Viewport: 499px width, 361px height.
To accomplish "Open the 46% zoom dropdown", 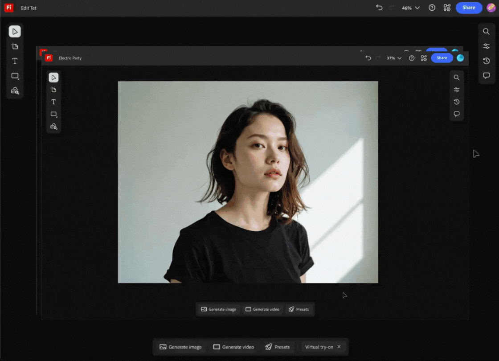I will pos(410,8).
